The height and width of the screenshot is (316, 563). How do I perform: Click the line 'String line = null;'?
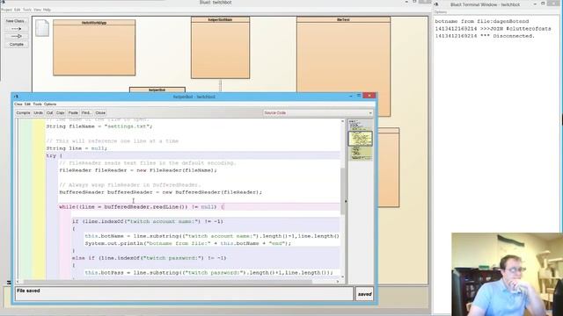[x=77, y=148]
